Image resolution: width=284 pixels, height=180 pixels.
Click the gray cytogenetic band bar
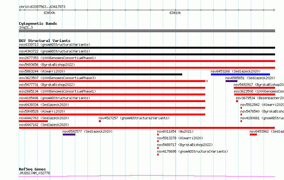tap(147, 31)
